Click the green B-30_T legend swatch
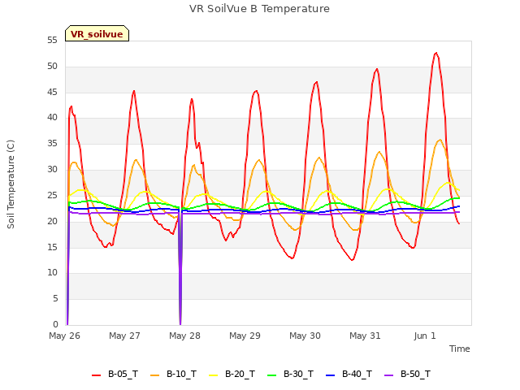520x390 pixels. click(x=271, y=375)
